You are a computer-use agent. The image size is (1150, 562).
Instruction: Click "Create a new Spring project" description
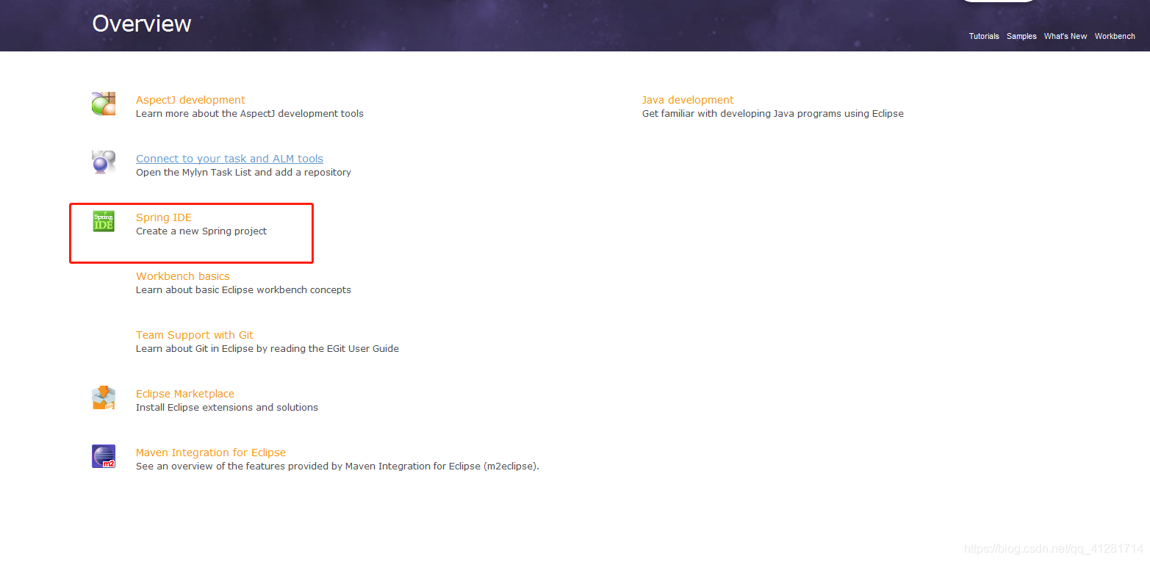[201, 231]
